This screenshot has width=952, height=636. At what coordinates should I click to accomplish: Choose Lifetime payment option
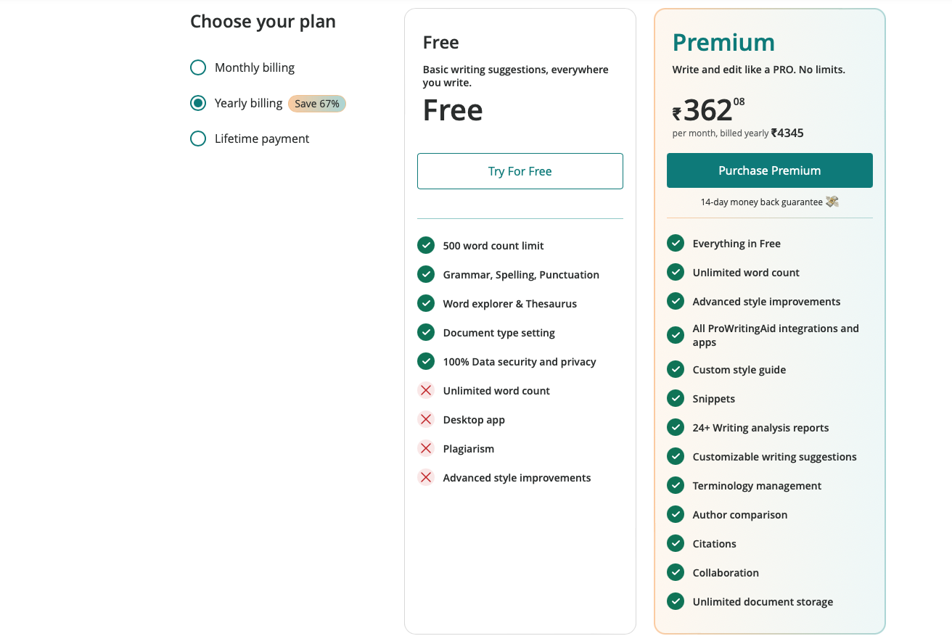pyautogui.click(x=198, y=139)
